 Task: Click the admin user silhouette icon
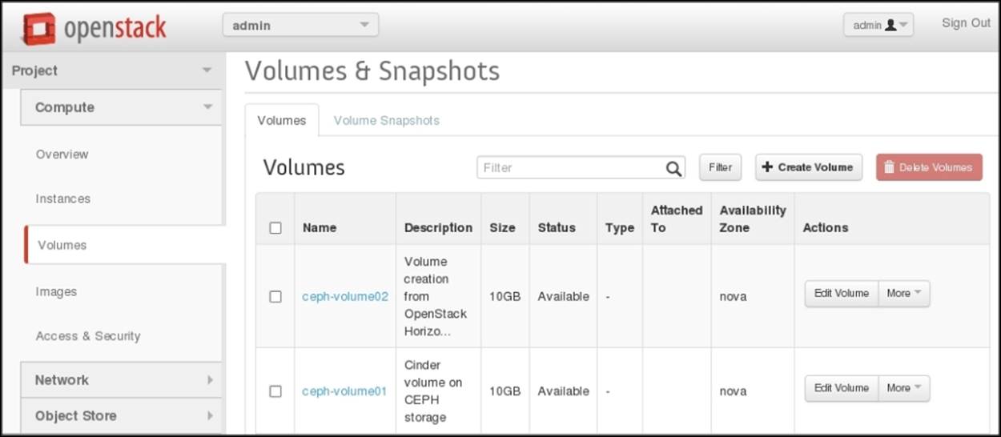click(x=890, y=26)
